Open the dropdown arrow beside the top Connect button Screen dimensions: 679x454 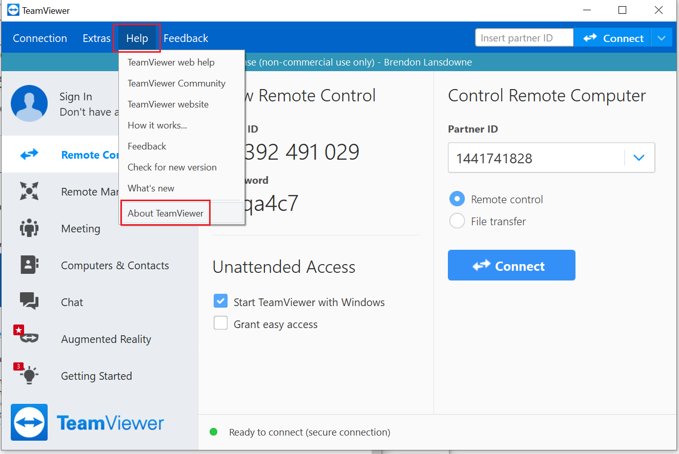[662, 38]
